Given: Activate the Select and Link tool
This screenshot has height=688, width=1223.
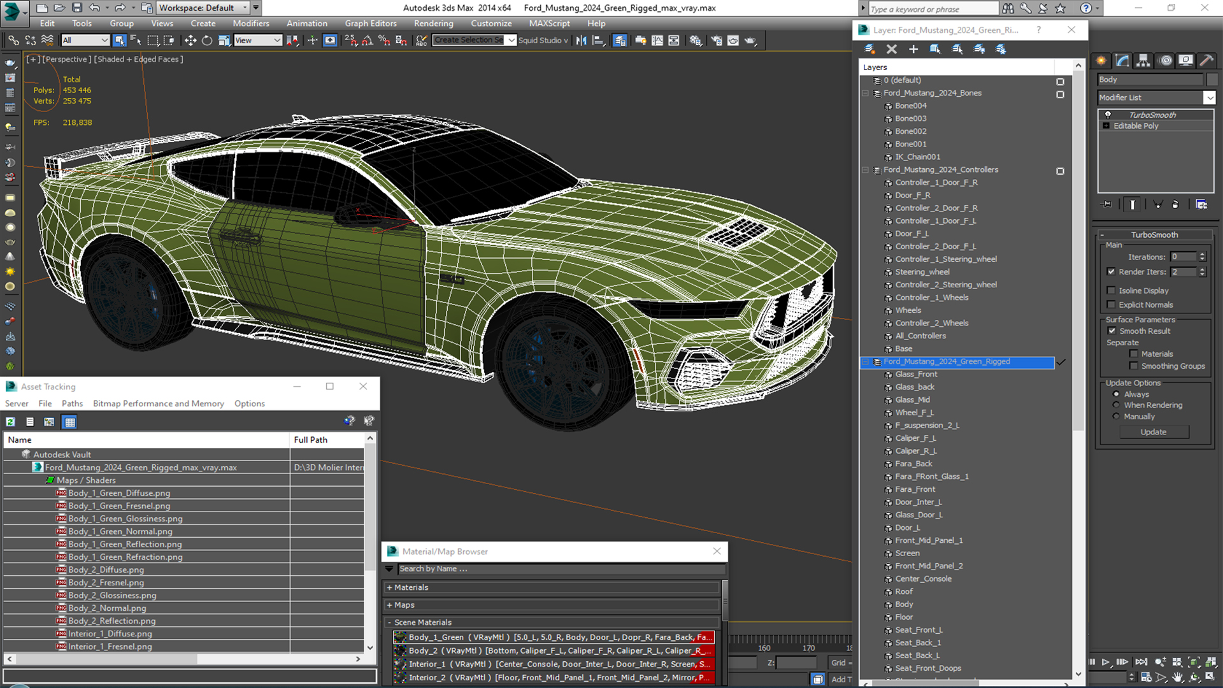Looking at the screenshot, I should pyautogui.click(x=13, y=40).
